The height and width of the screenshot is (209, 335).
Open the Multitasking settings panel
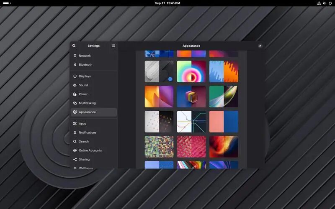click(94, 103)
